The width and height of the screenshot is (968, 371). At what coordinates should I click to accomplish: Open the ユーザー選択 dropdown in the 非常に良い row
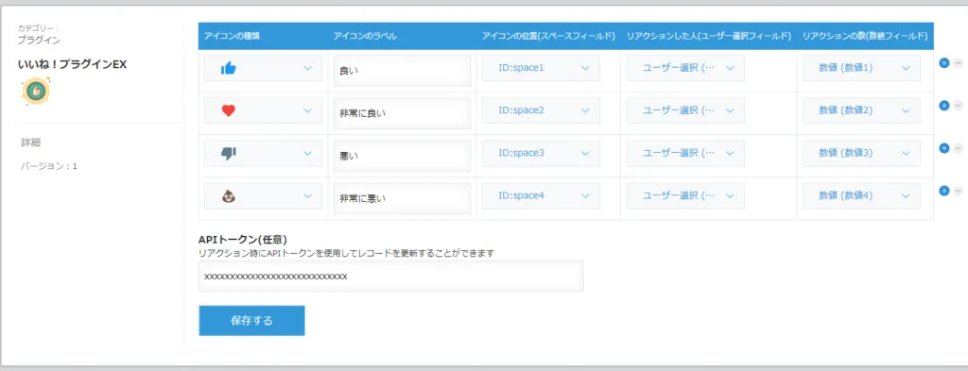pyautogui.click(x=685, y=110)
